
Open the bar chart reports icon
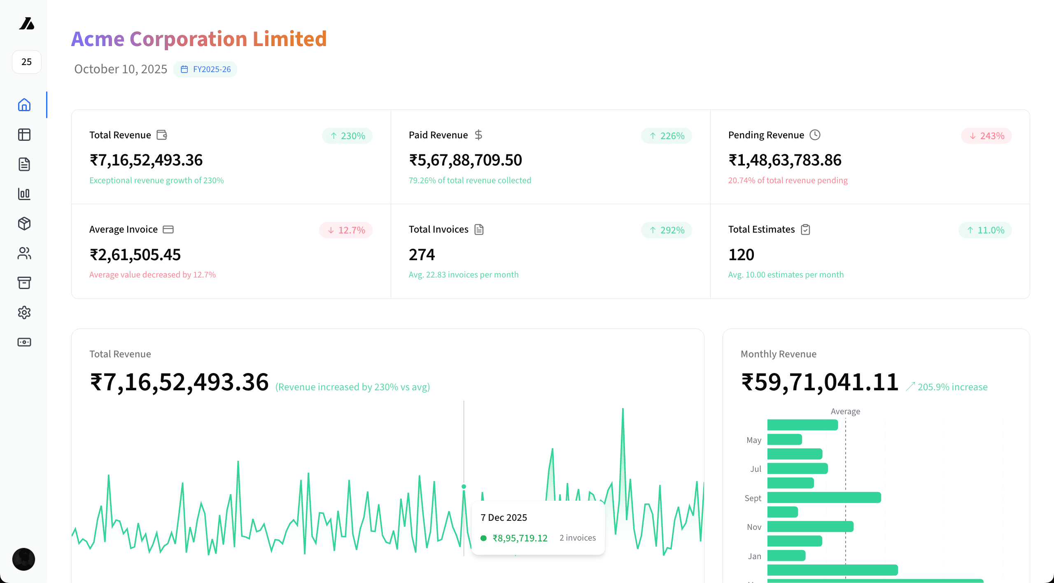point(24,194)
